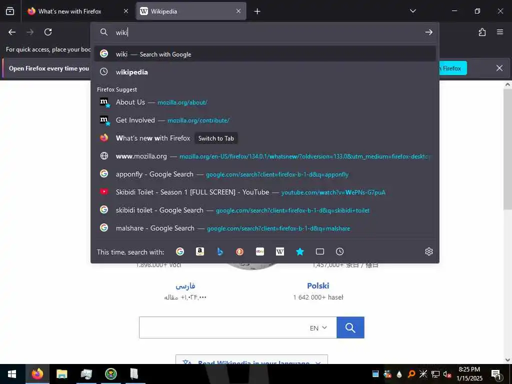This screenshot has width=512, height=384.
Task: Close the What's new with Firefox tab
Action: [126, 11]
